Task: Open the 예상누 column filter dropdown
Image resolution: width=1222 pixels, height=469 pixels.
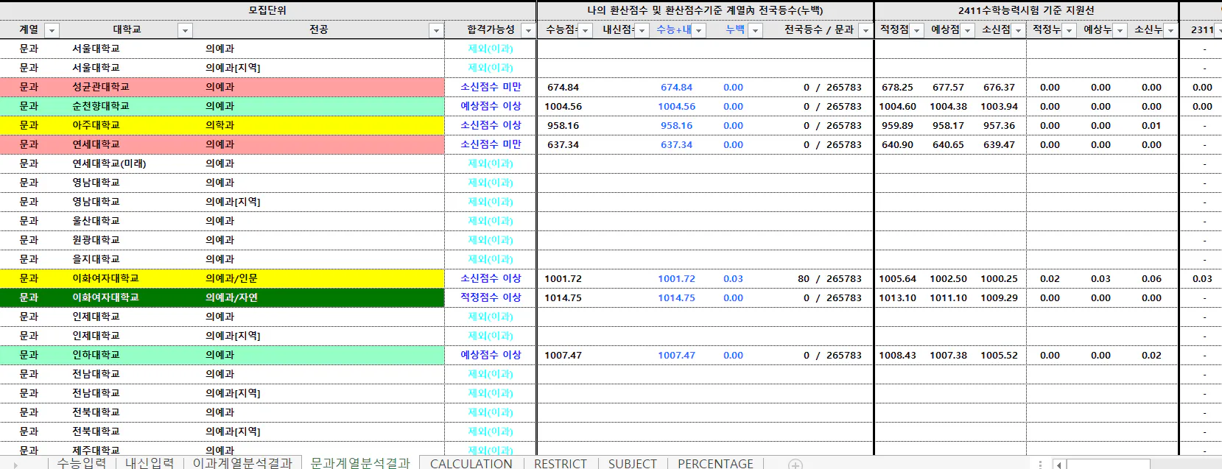Action: tap(1120, 30)
